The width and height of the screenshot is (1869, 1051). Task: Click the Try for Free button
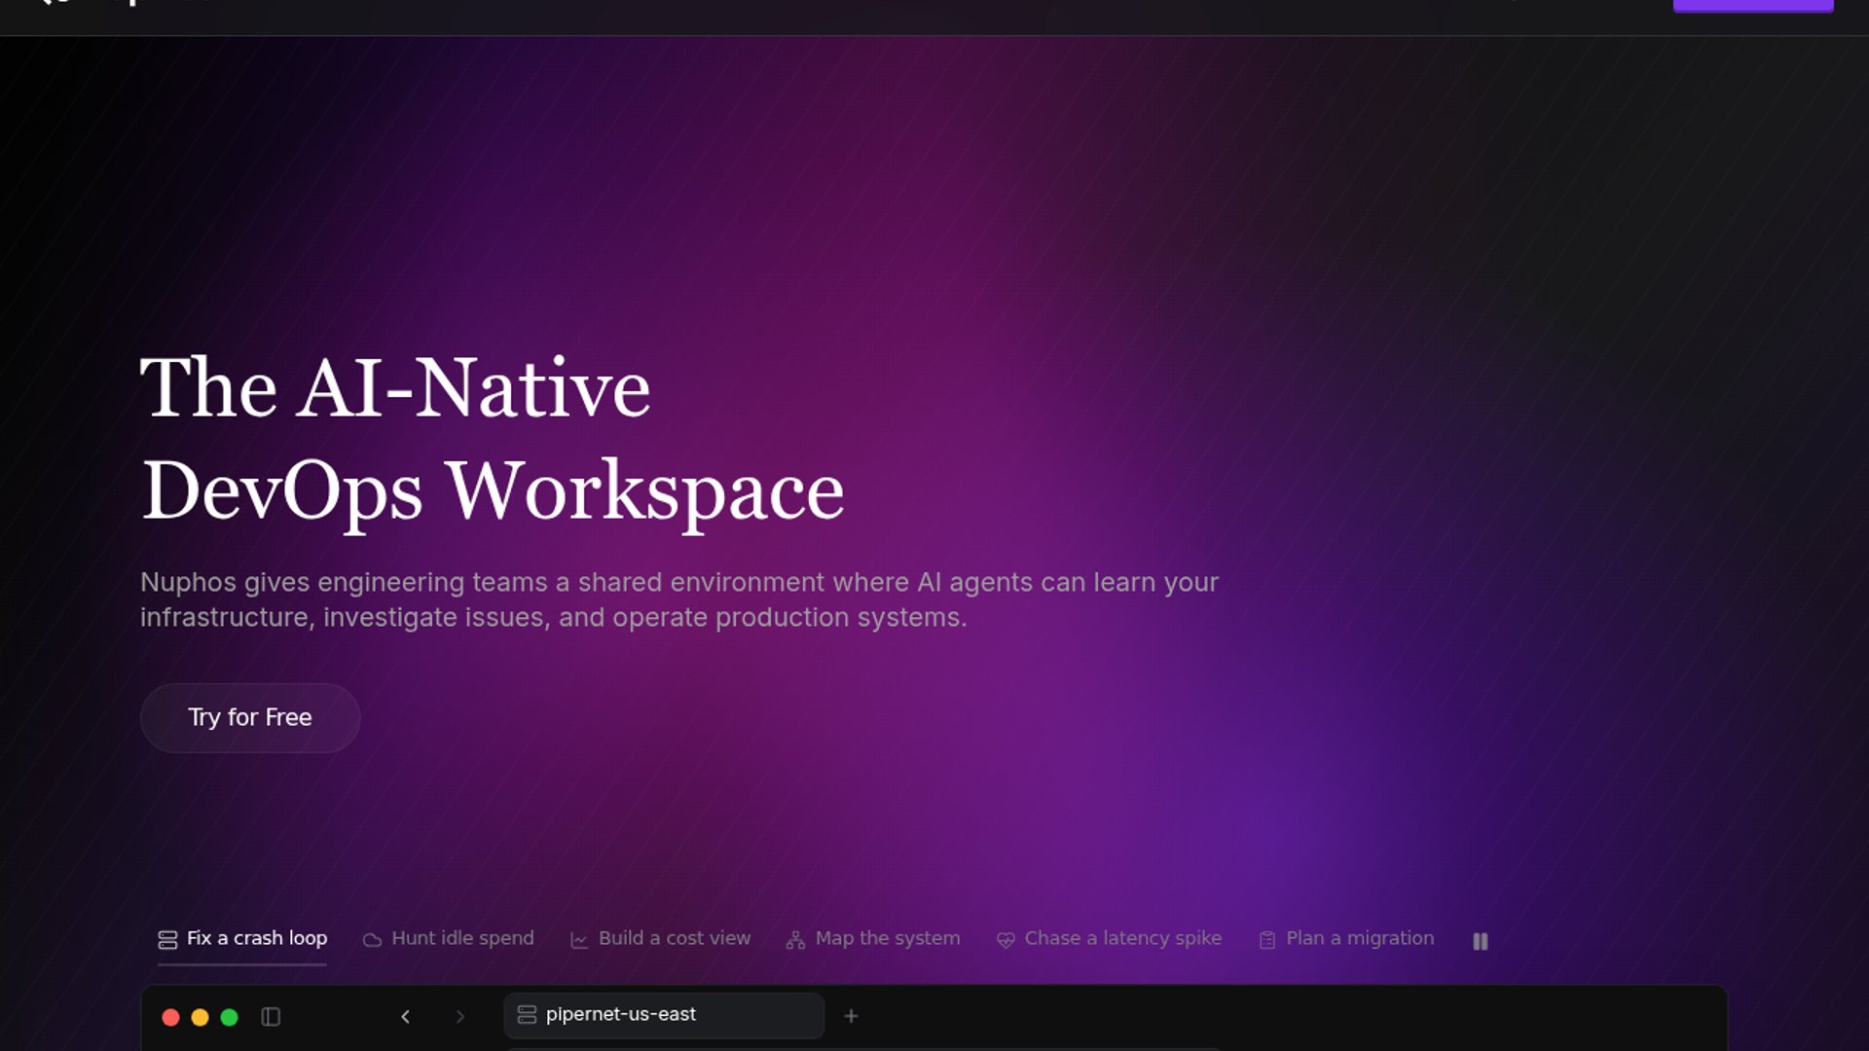coord(250,718)
